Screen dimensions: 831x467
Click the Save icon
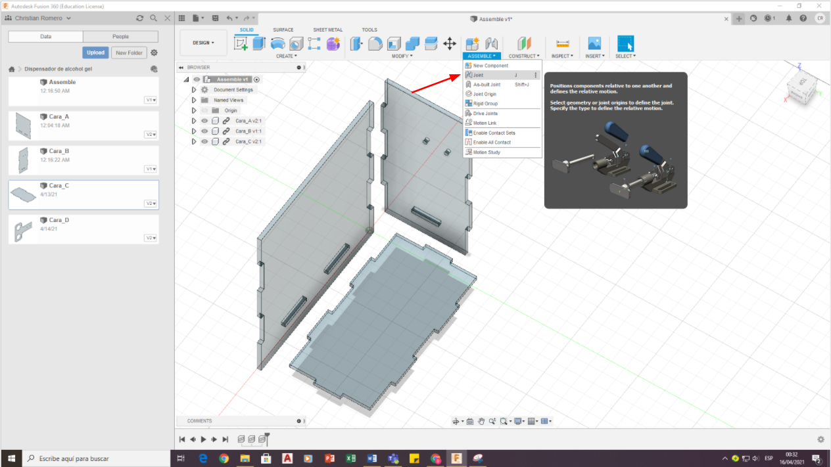(214, 18)
